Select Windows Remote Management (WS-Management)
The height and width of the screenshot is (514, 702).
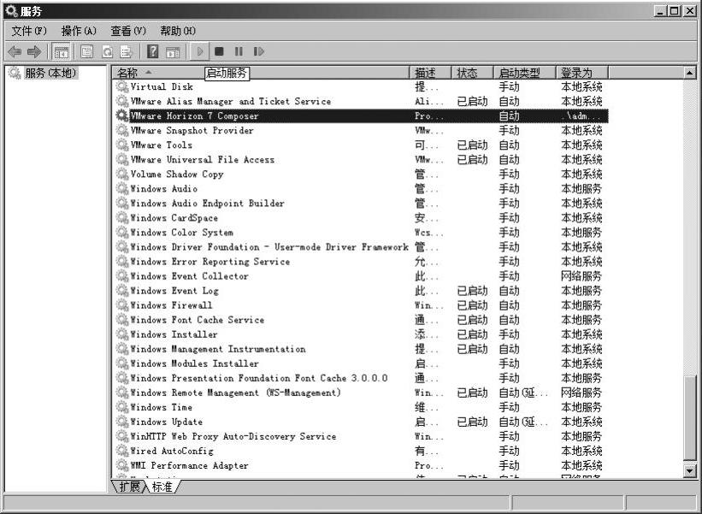362,393
